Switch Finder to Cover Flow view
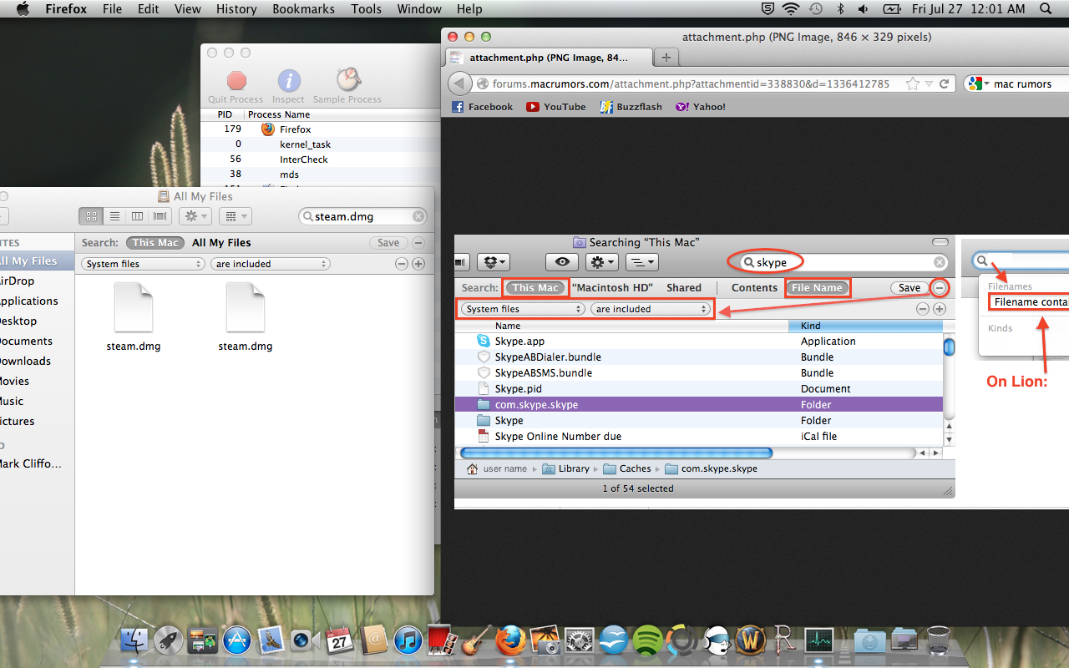This screenshot has height=668, width=1069. 160,216
